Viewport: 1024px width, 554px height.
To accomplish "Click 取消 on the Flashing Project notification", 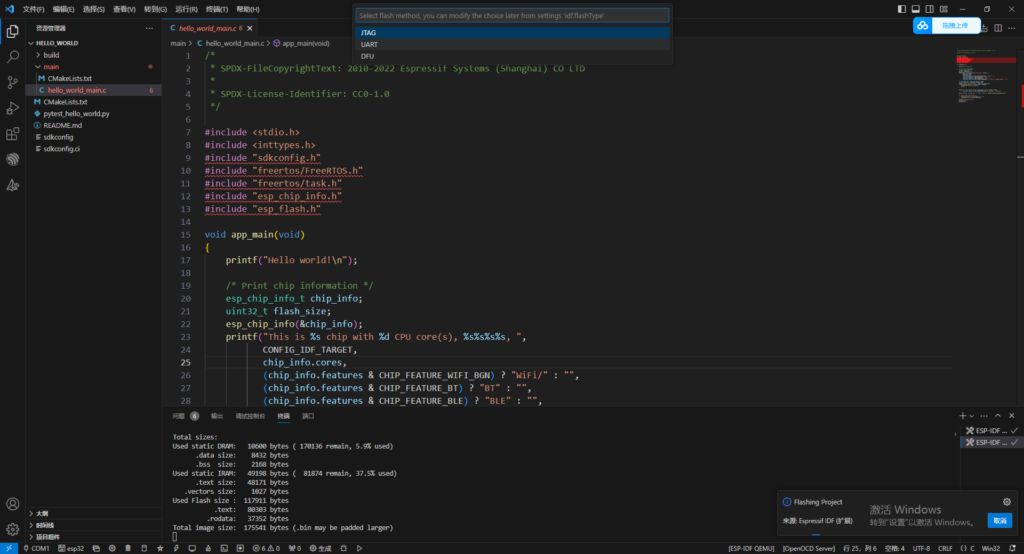I will (x=1000, y=521).
